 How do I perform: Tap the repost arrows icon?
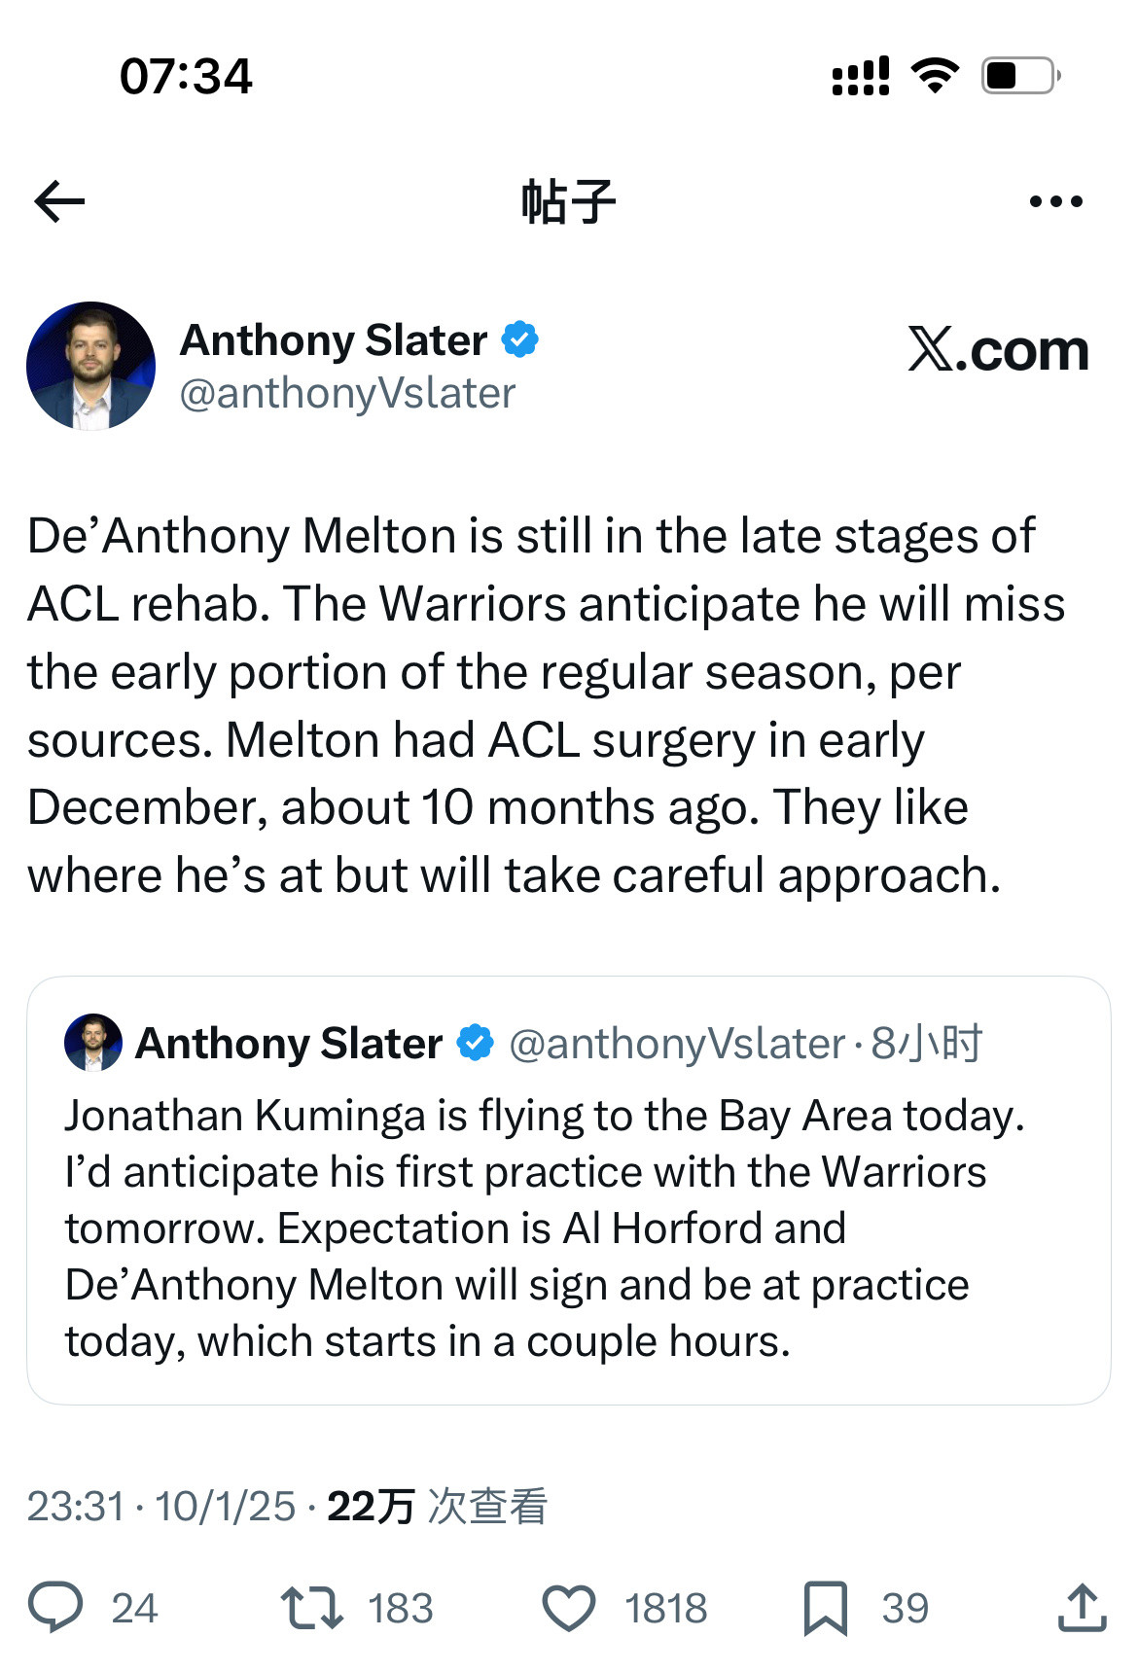pyautogui.click(x=311, y=1608)
